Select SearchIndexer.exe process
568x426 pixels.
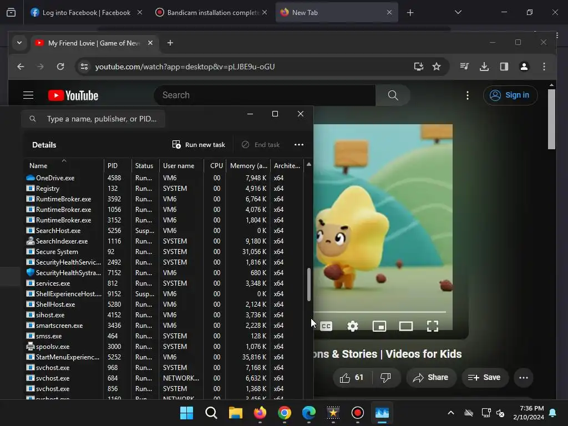tap(164, 241)
